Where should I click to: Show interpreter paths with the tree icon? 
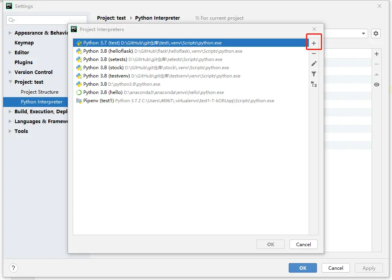point(314,84)
